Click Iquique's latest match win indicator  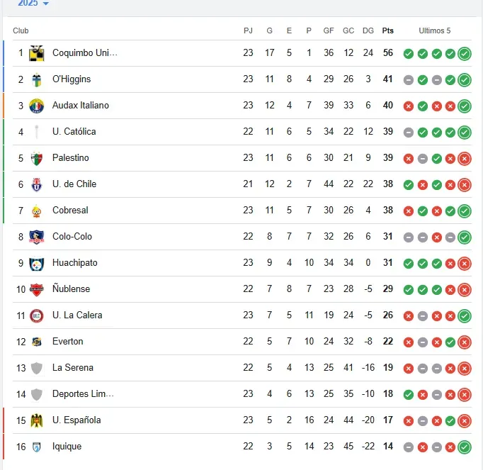[464, 447]
